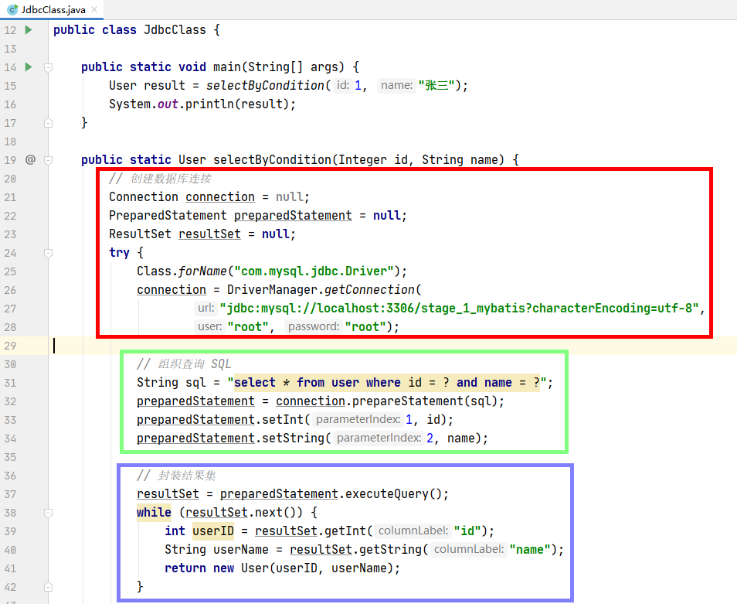Viewport: 737px width, 604px height.
Task: Run class JdbcClass via line 12 gutter arrow
Action: [29, 30]
